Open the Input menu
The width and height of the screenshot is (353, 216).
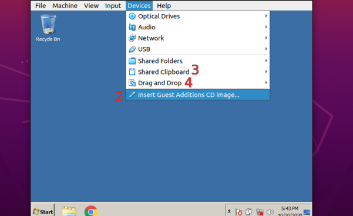point(113,6)
